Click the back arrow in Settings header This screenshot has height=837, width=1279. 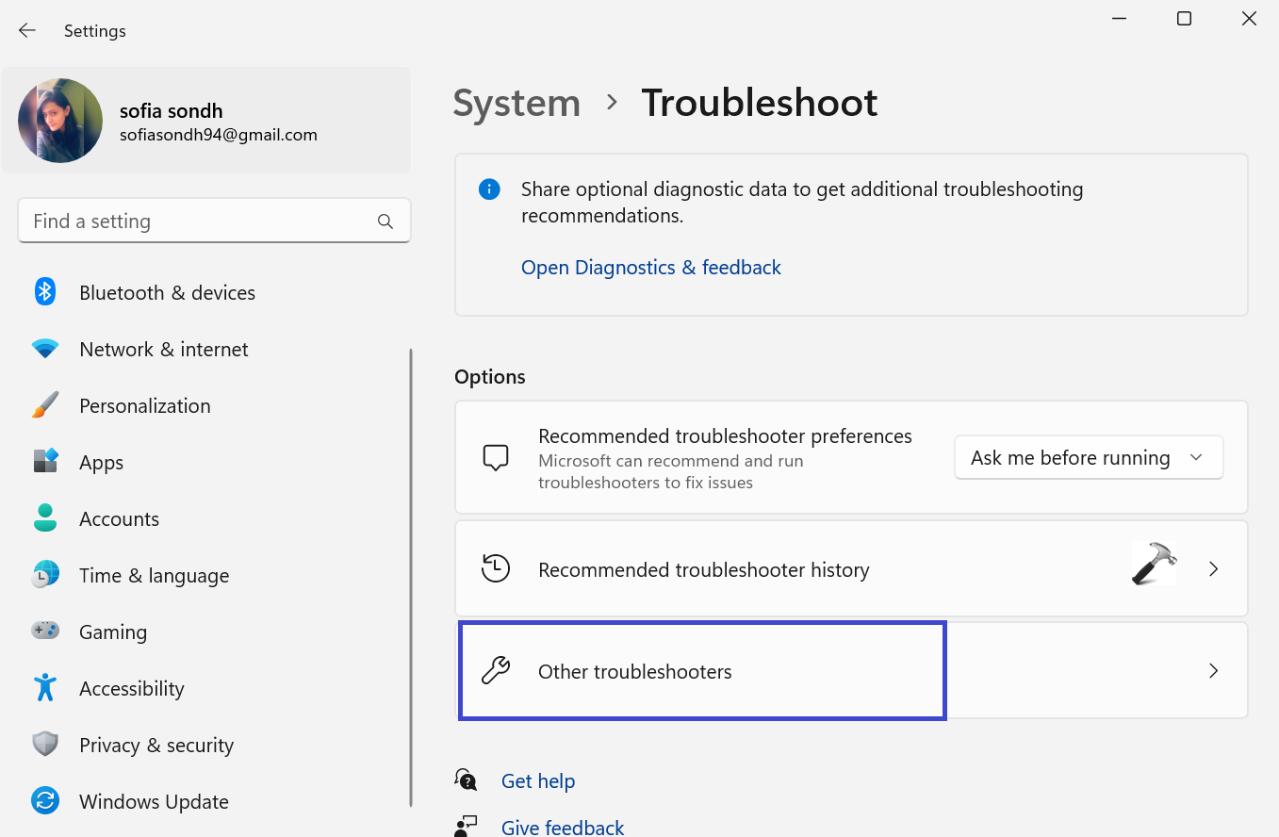pos(27,30)
